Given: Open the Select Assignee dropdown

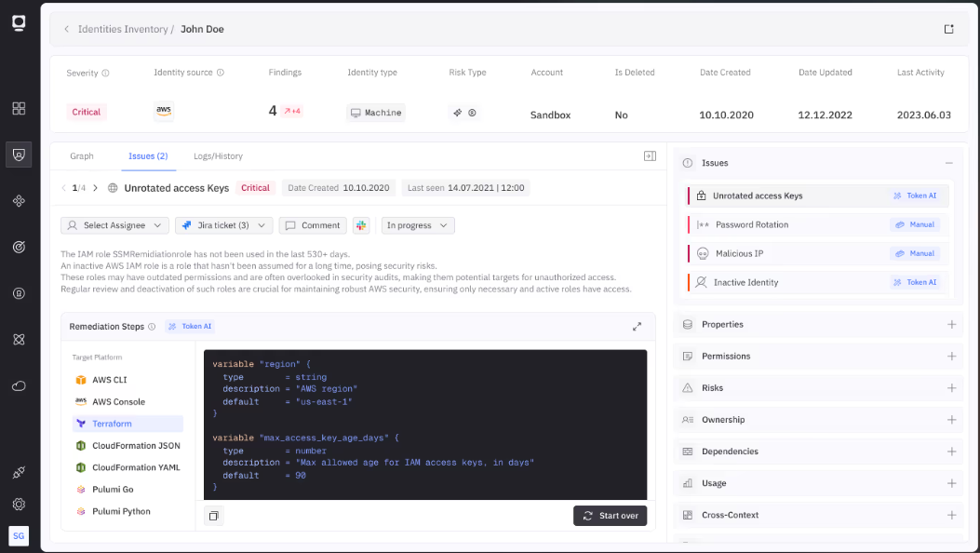Looking at the screenshot, I should (x=114, y=225).
